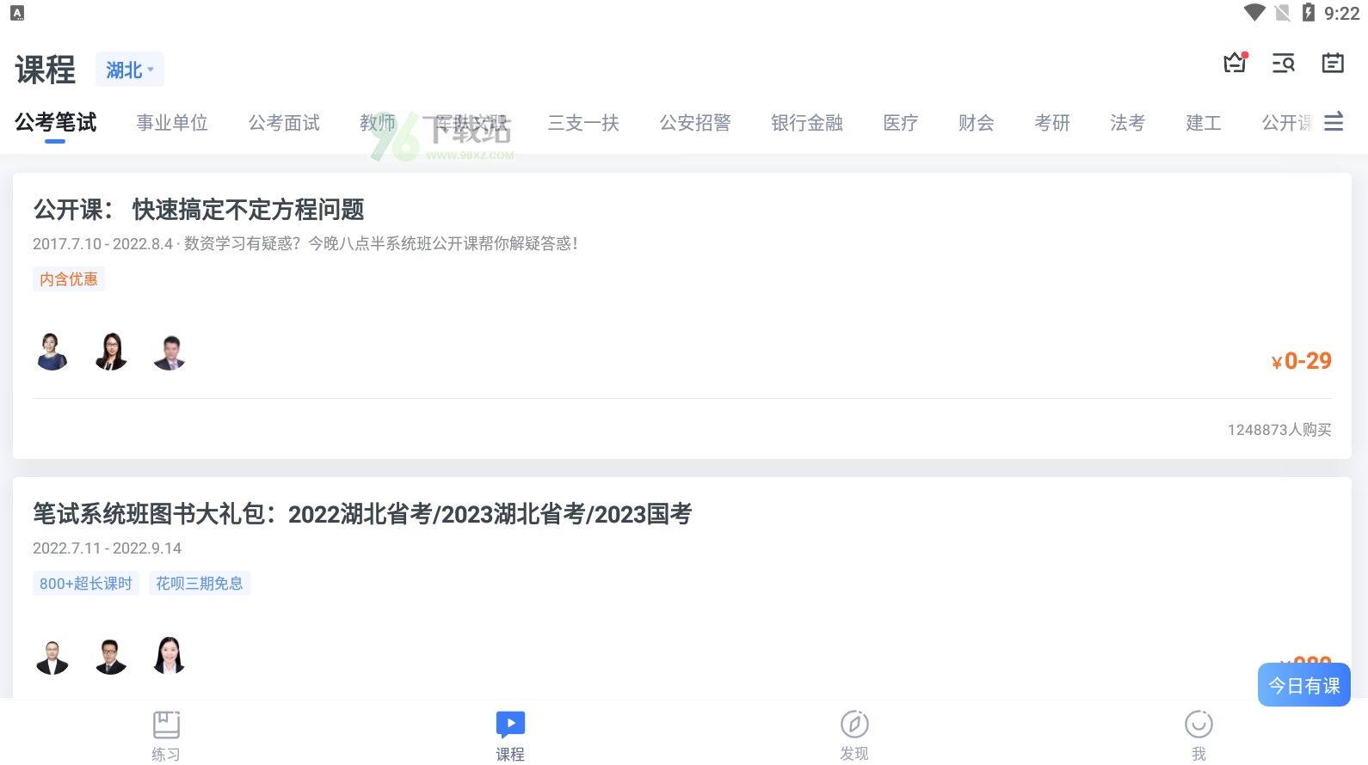Switch to the 公考面试 tab
This screenshot has width=1368, height=765.
[284, 123]
